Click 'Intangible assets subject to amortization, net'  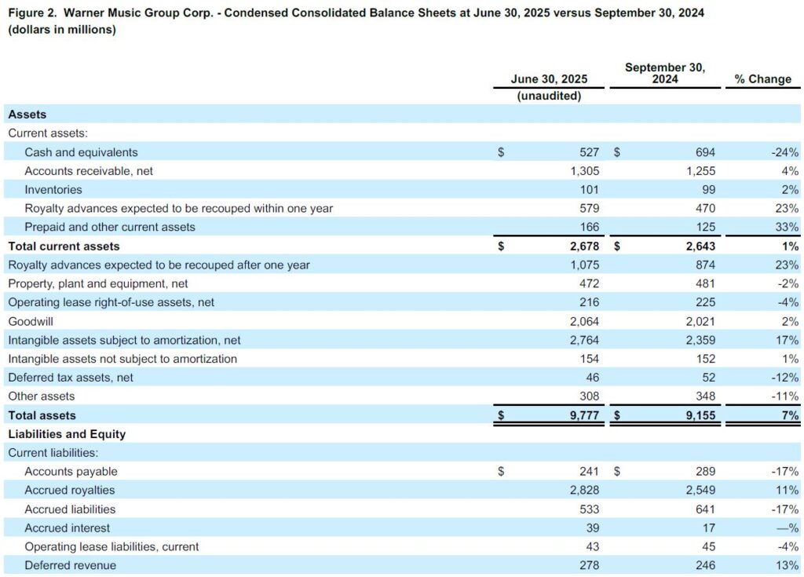point(124,340)
